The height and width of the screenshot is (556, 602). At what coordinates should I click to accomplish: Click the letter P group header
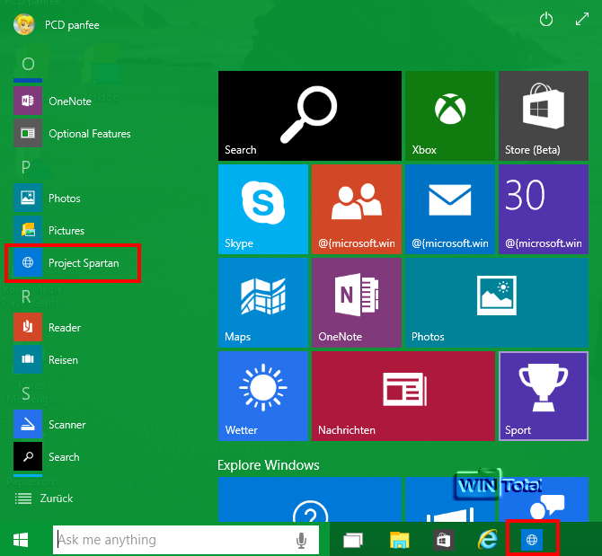pyautogui.click(x=27, y=166)
